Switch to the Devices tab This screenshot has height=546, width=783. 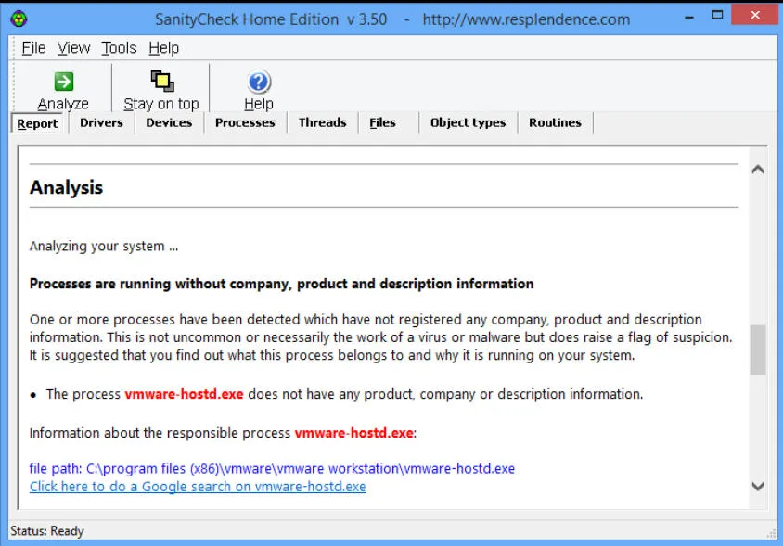click(x=169, y=122)
